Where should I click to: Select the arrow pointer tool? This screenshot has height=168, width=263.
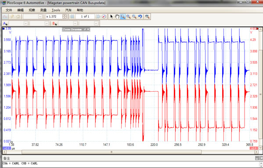[112, 16]
